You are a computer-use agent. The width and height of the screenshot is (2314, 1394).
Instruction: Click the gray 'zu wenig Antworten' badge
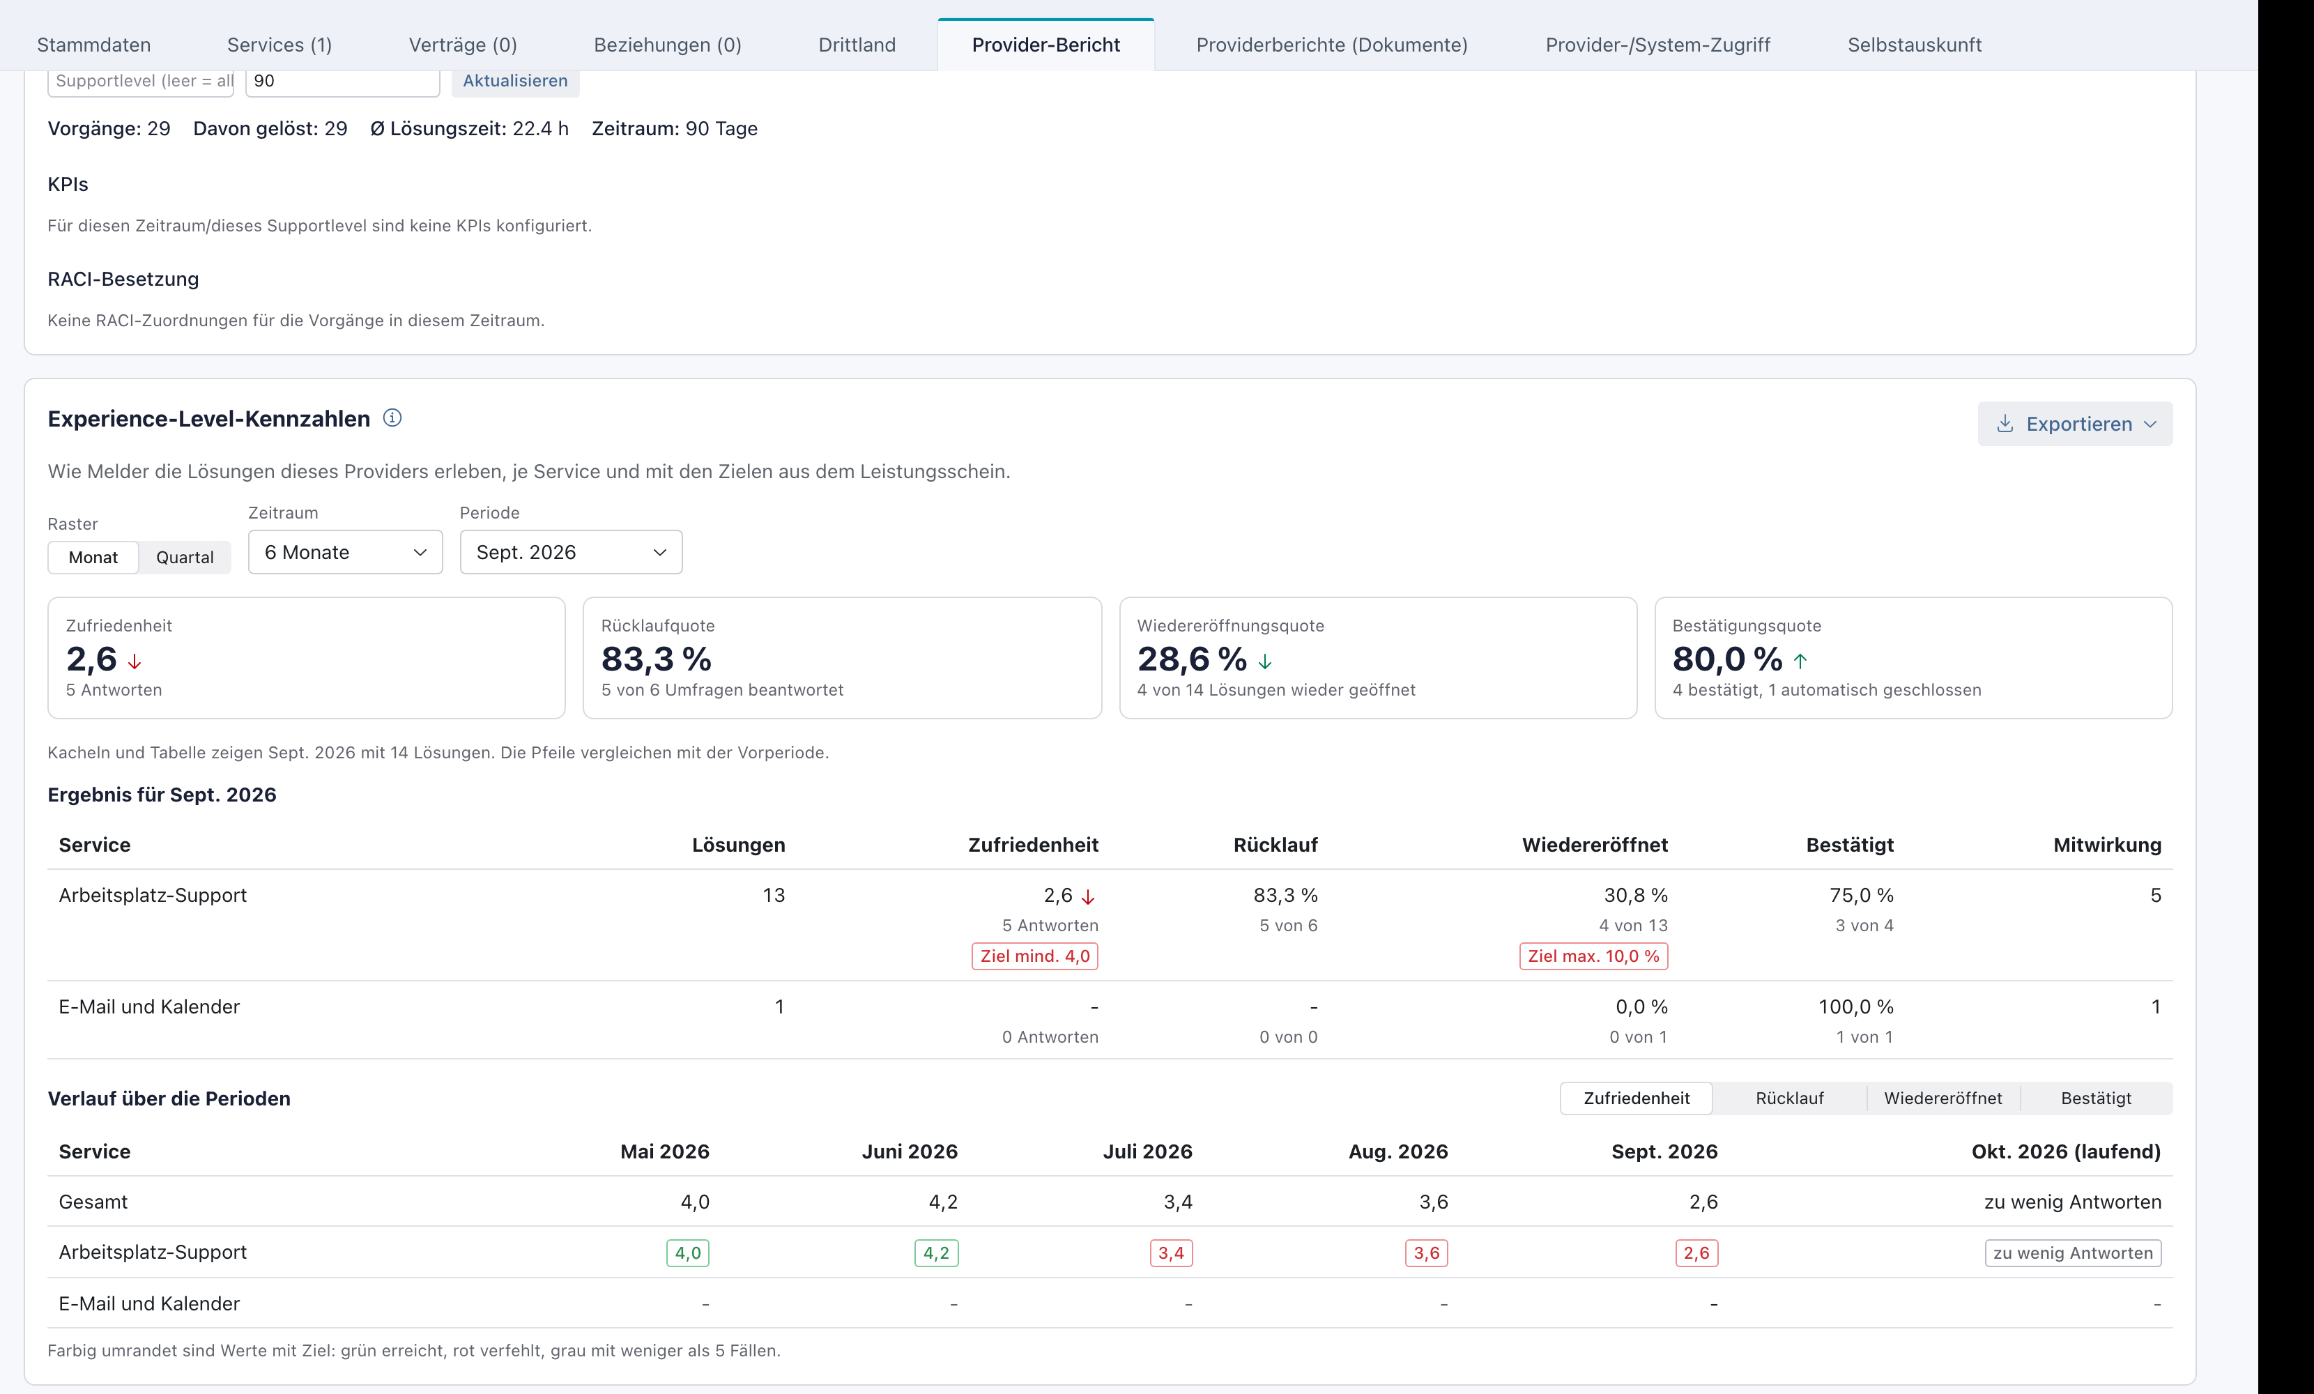tap(2073, 1253)
